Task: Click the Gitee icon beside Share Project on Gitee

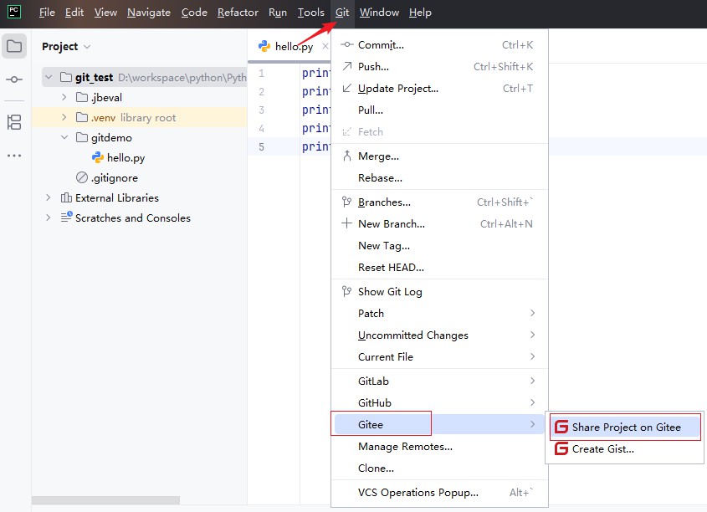Action: point(561,427)
